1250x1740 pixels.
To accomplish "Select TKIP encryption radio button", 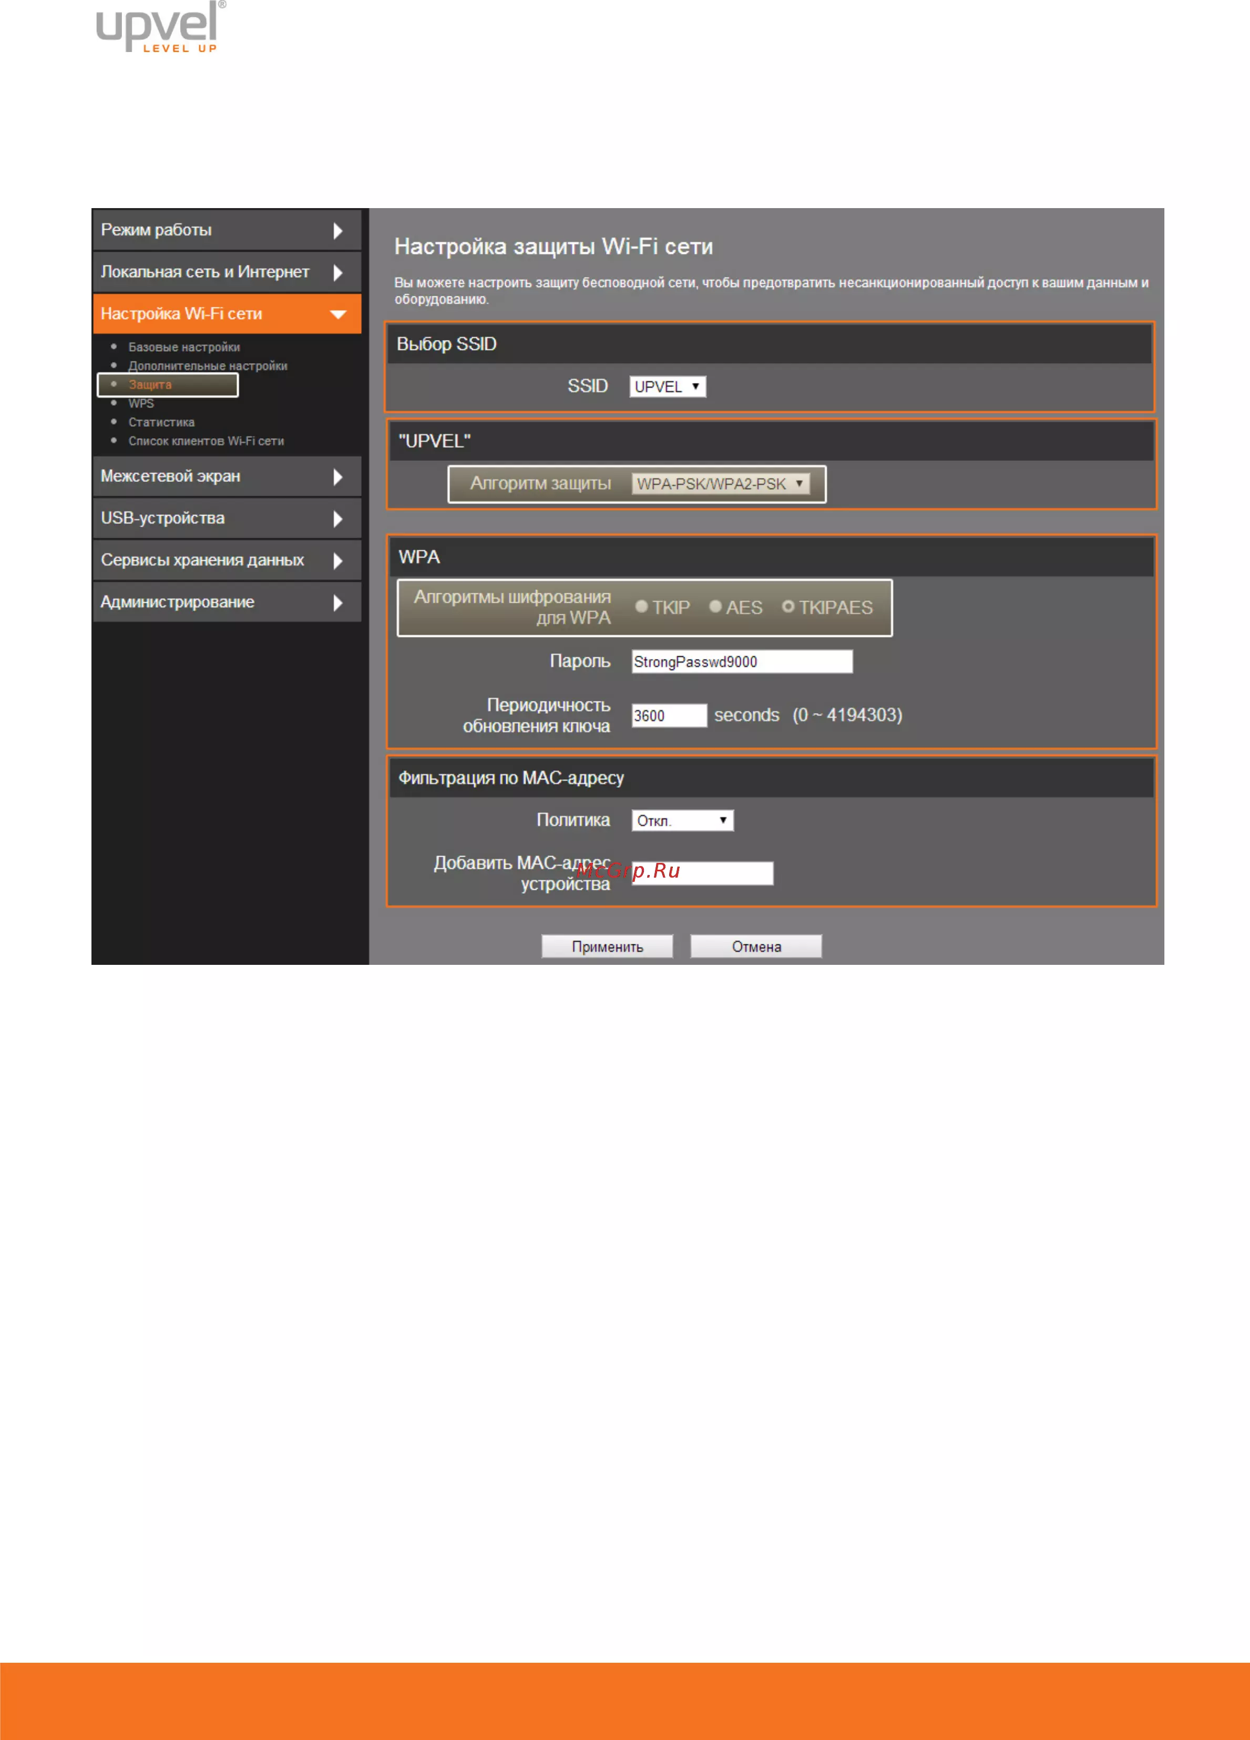I will 641,606.
